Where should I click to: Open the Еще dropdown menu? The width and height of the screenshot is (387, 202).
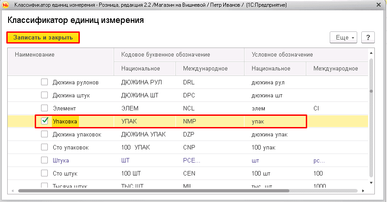pyautogui.click(x=344, y=38)
